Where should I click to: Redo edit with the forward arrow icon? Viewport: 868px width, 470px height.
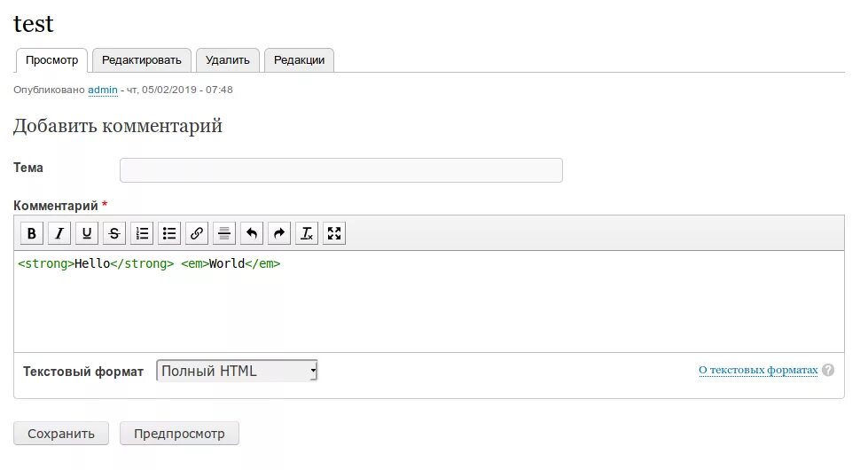pos(279,233)
